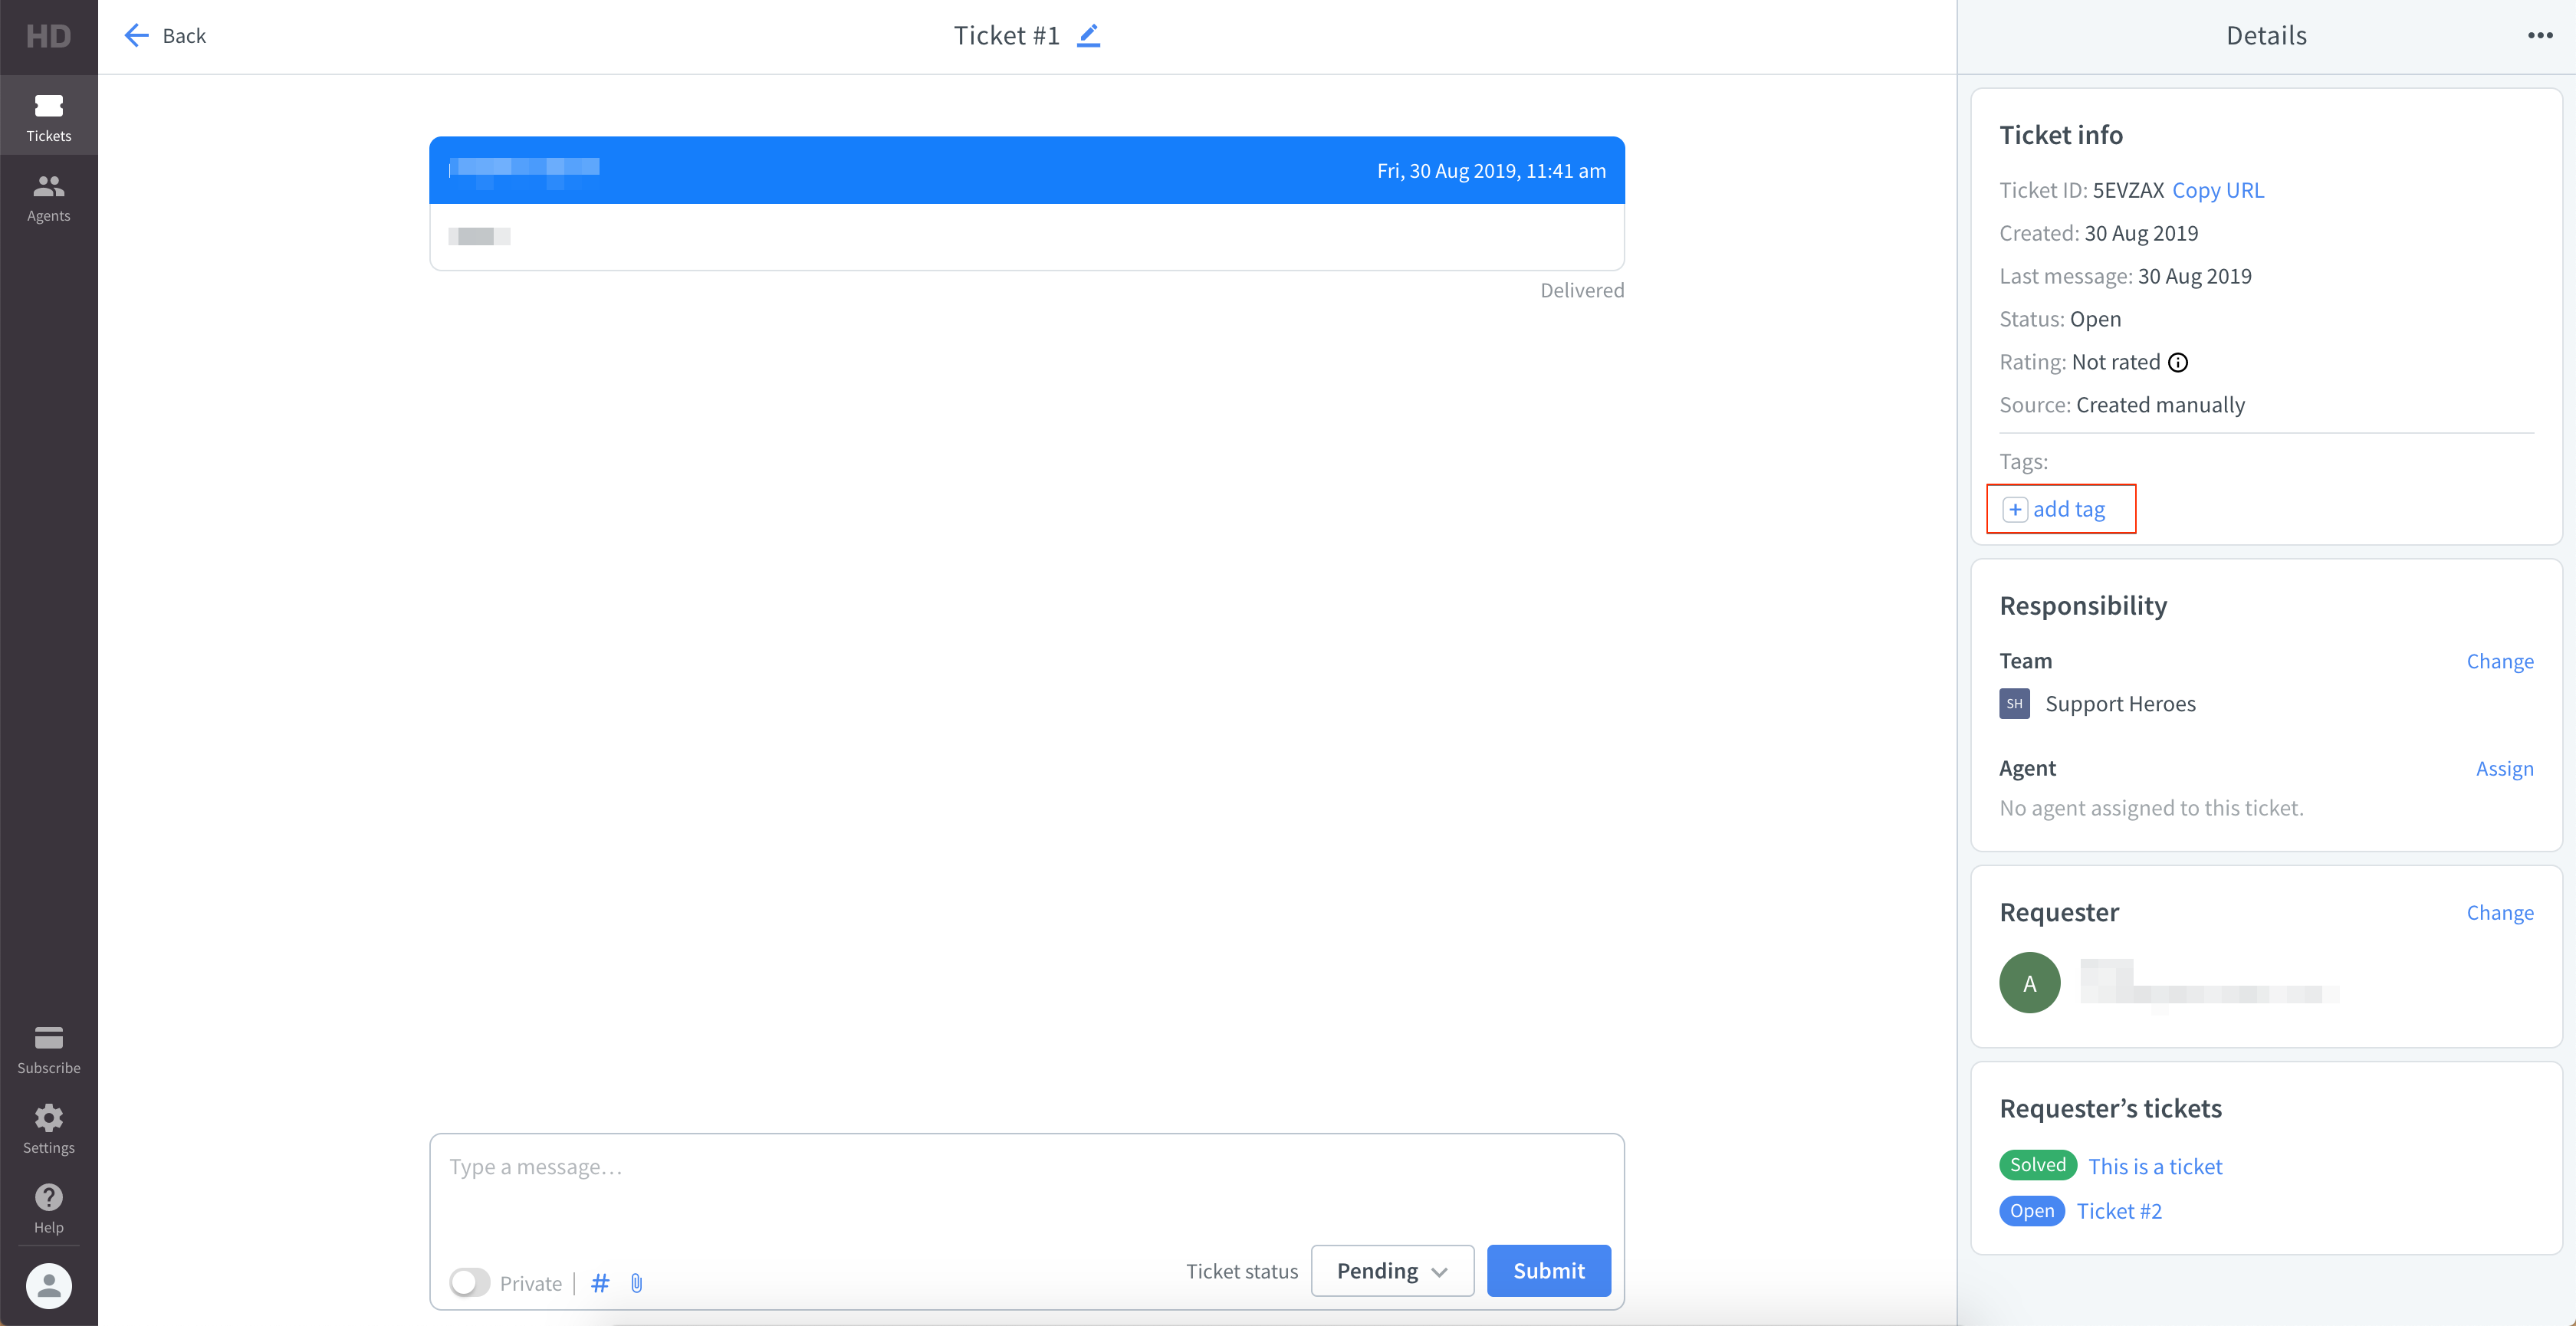This screenshot has height=1326, width=2576.
Task: Insert a tag with the hashtag icon
Action: [x=600, y=1283]
